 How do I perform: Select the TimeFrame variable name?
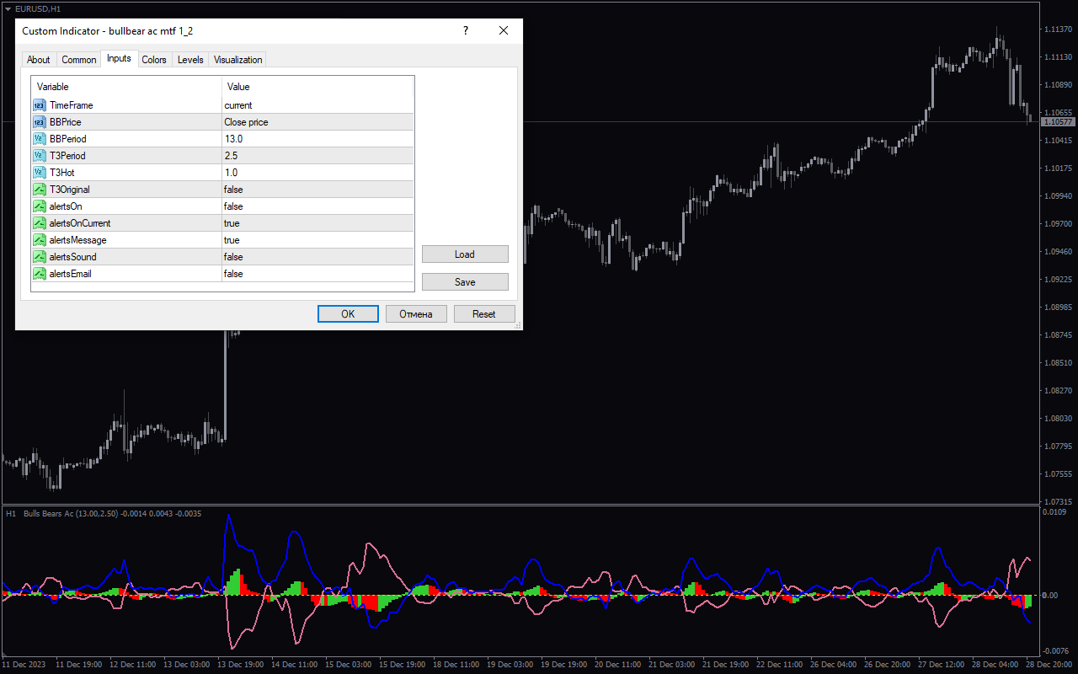pos(72,105)
